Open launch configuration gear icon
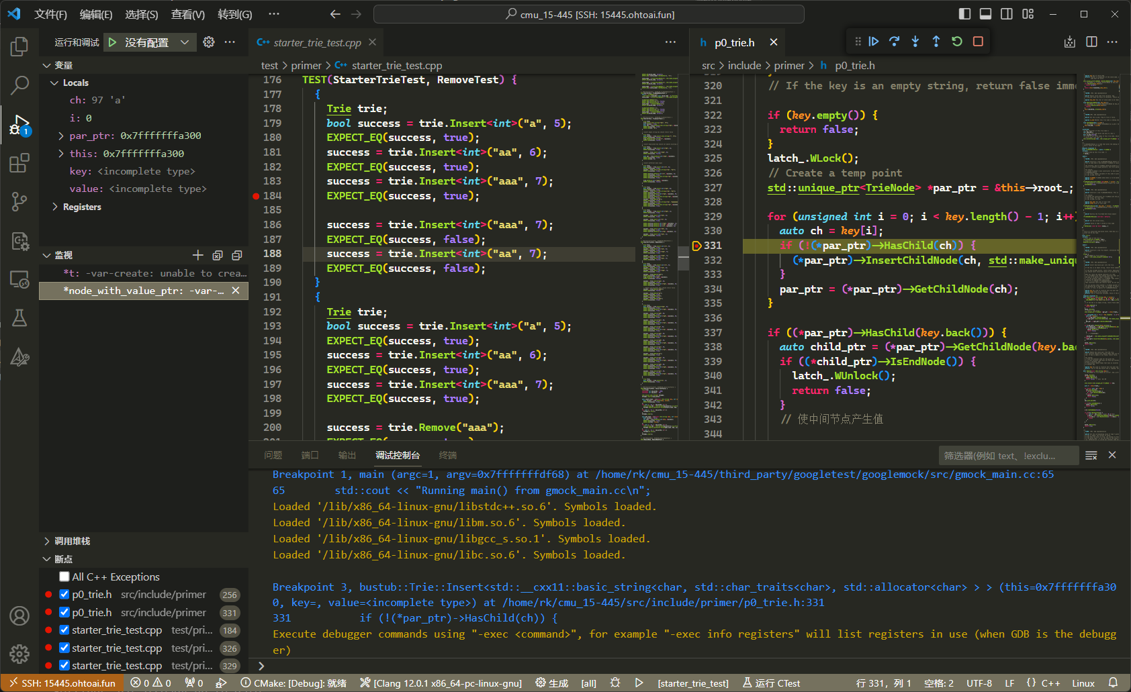1131x692 pixels. click(209, 42)
